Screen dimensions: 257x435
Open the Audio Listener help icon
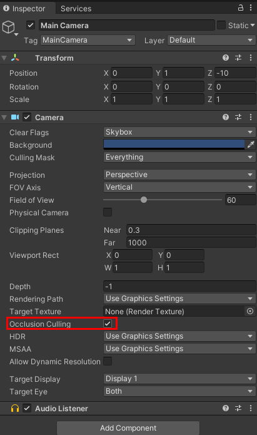point(226,408)
